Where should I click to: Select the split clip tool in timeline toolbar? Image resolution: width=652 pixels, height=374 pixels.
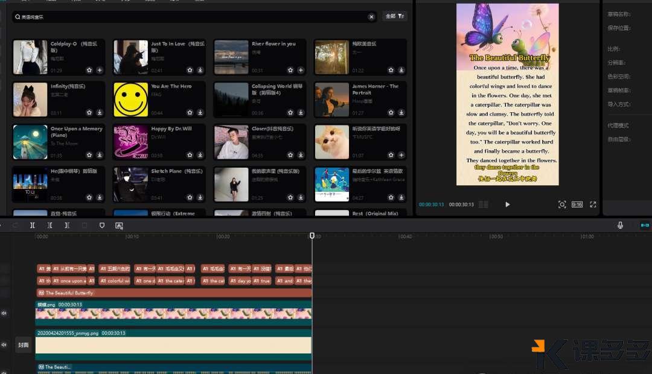(33, 225)
